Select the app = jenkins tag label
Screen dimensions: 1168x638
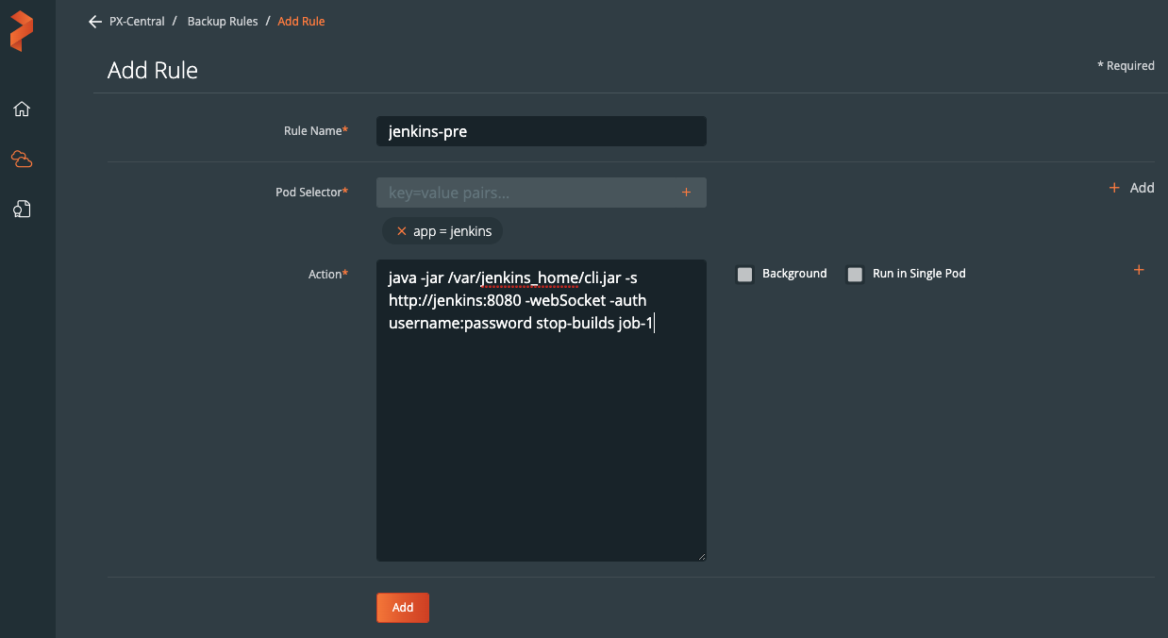tap(452, 231)
